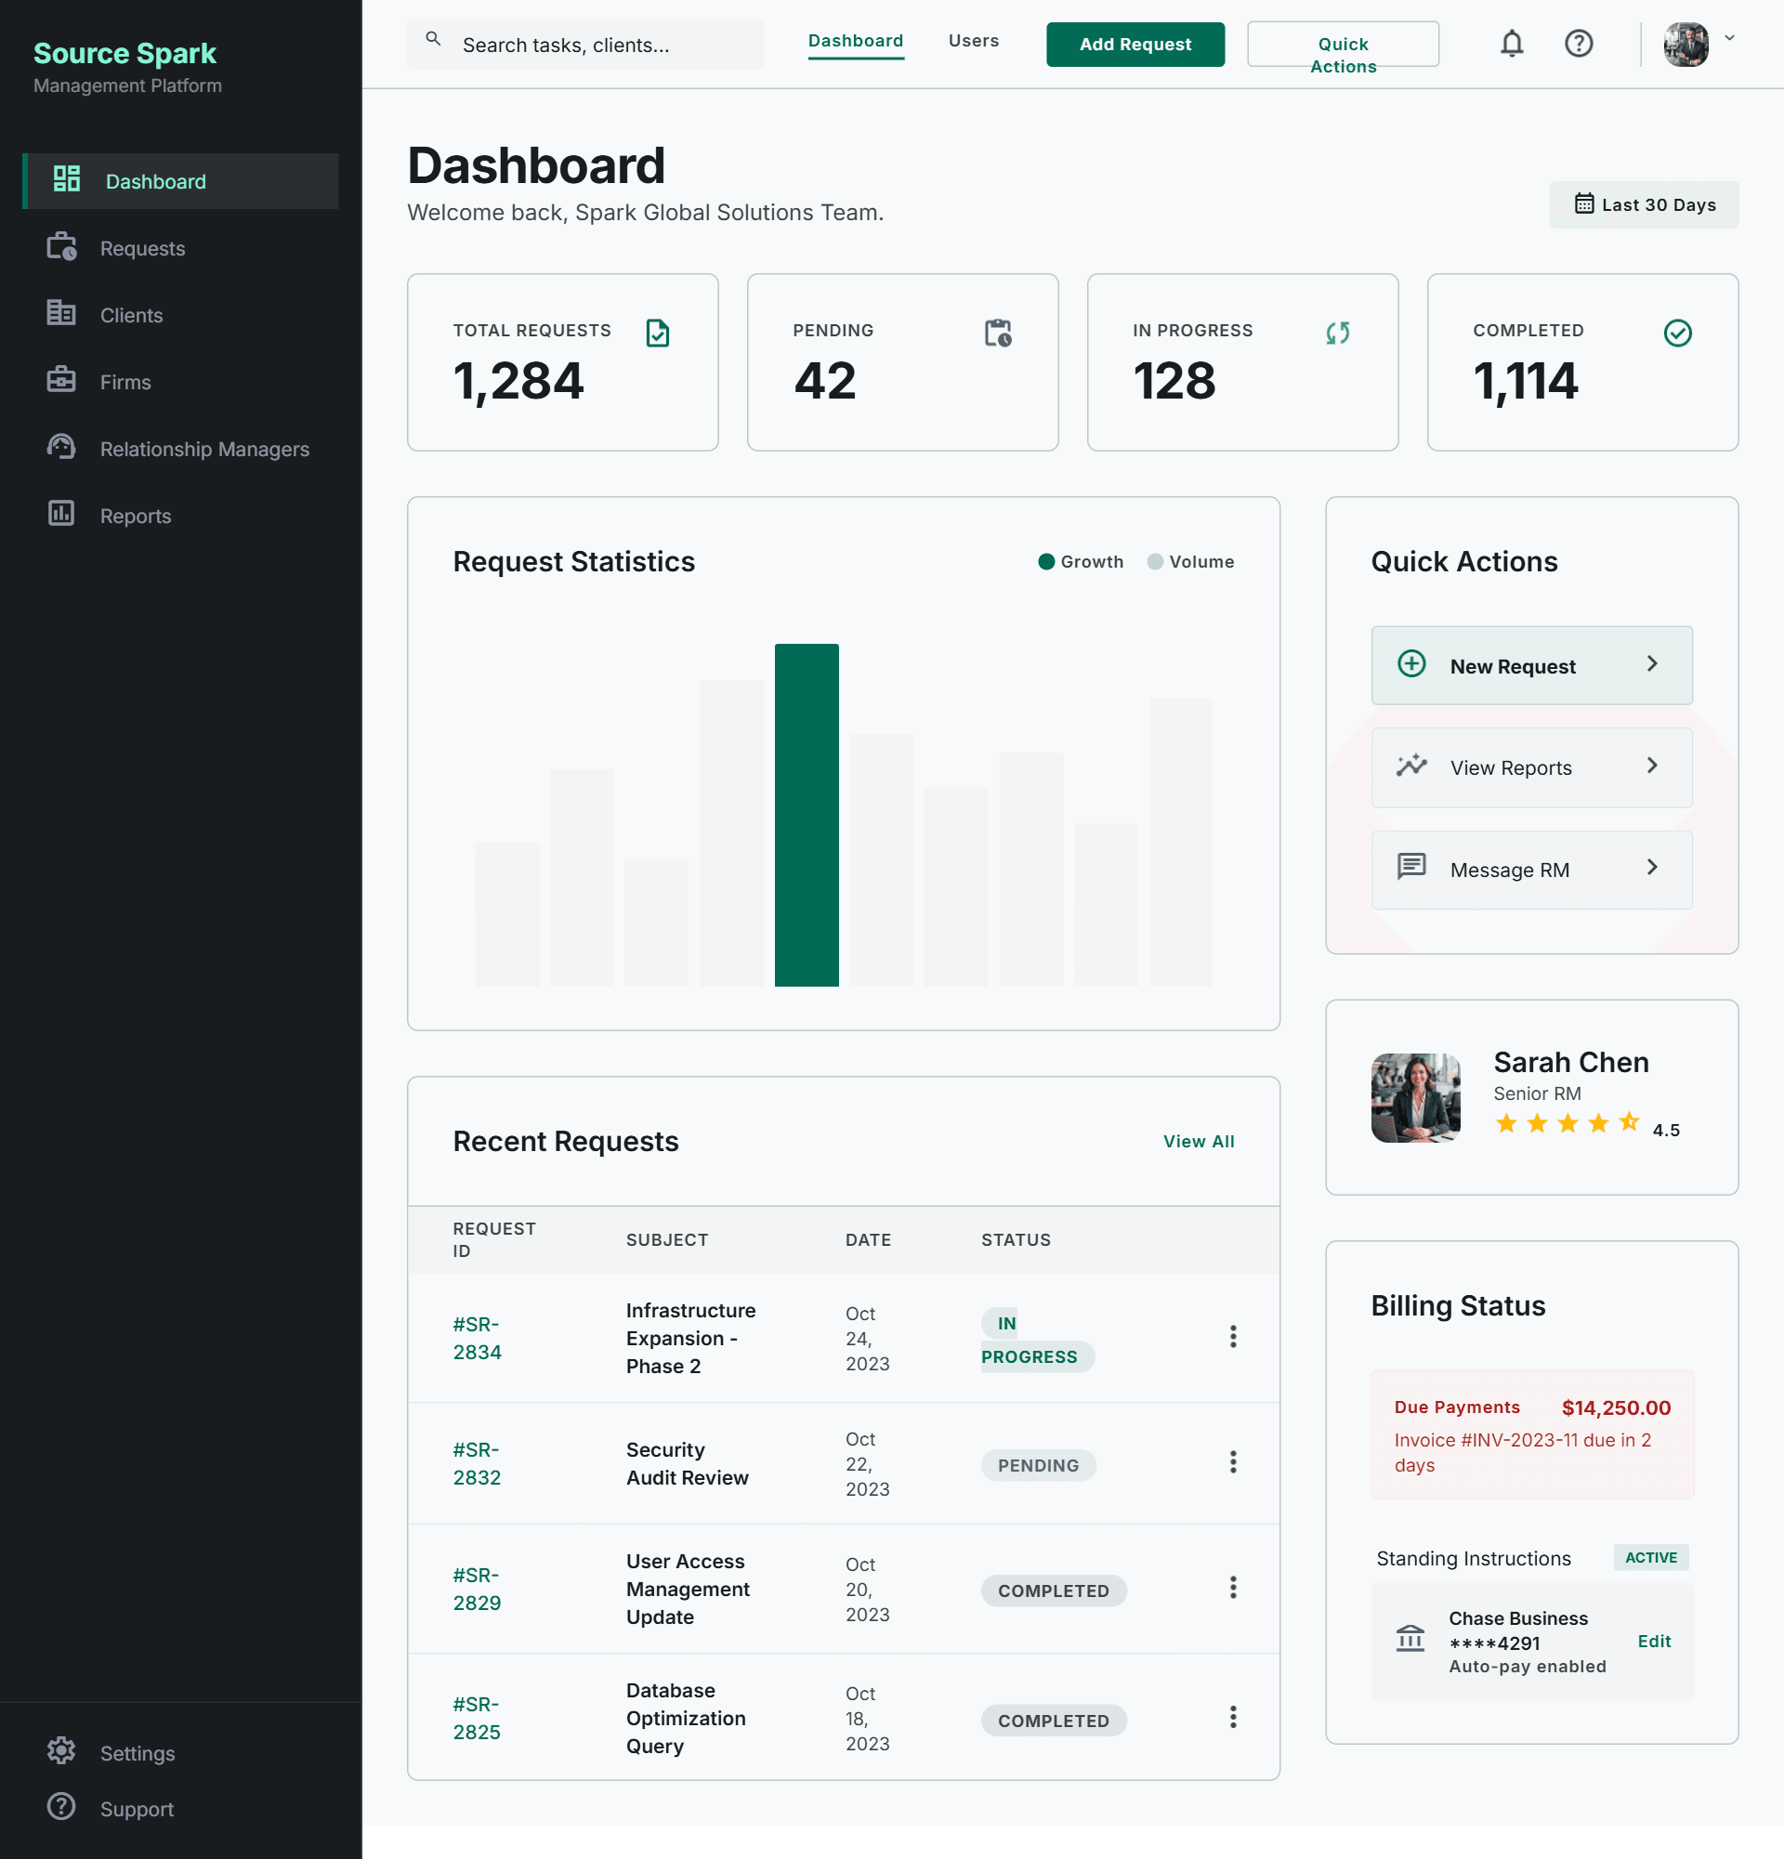Open Requests in the sidebar
1784x1859 pixels.
click(180, 247)
